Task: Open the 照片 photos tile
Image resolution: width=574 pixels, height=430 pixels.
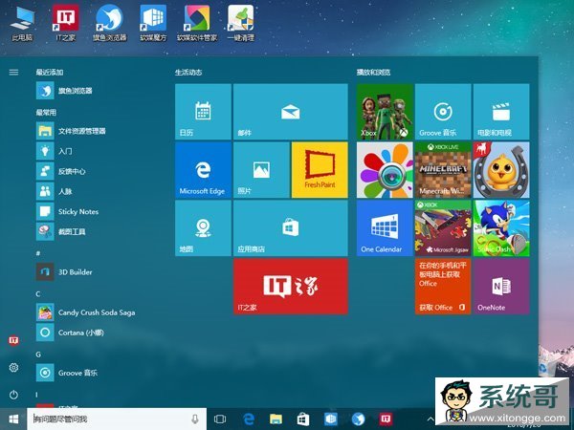Action: (261, 170)
